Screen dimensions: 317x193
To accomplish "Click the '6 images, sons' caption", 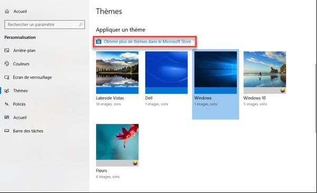I will coord(108,177).
